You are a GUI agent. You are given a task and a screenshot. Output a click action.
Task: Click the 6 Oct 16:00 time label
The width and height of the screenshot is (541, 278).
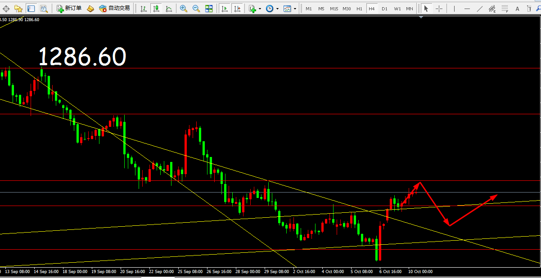[x=391, y=272]
